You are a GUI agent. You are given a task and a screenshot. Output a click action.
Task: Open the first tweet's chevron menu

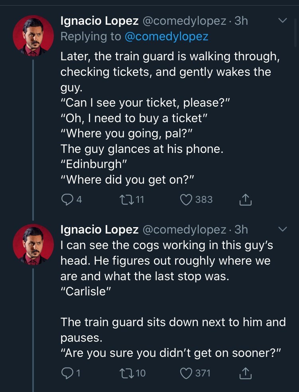point(282,20)
